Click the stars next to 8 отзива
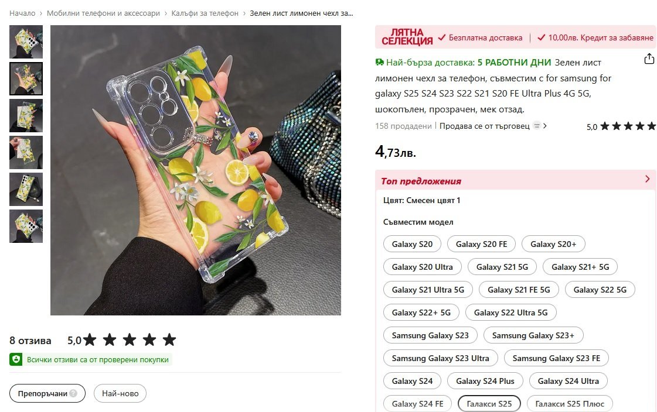Viewport: 657px width, 412px height. point(130,340)
